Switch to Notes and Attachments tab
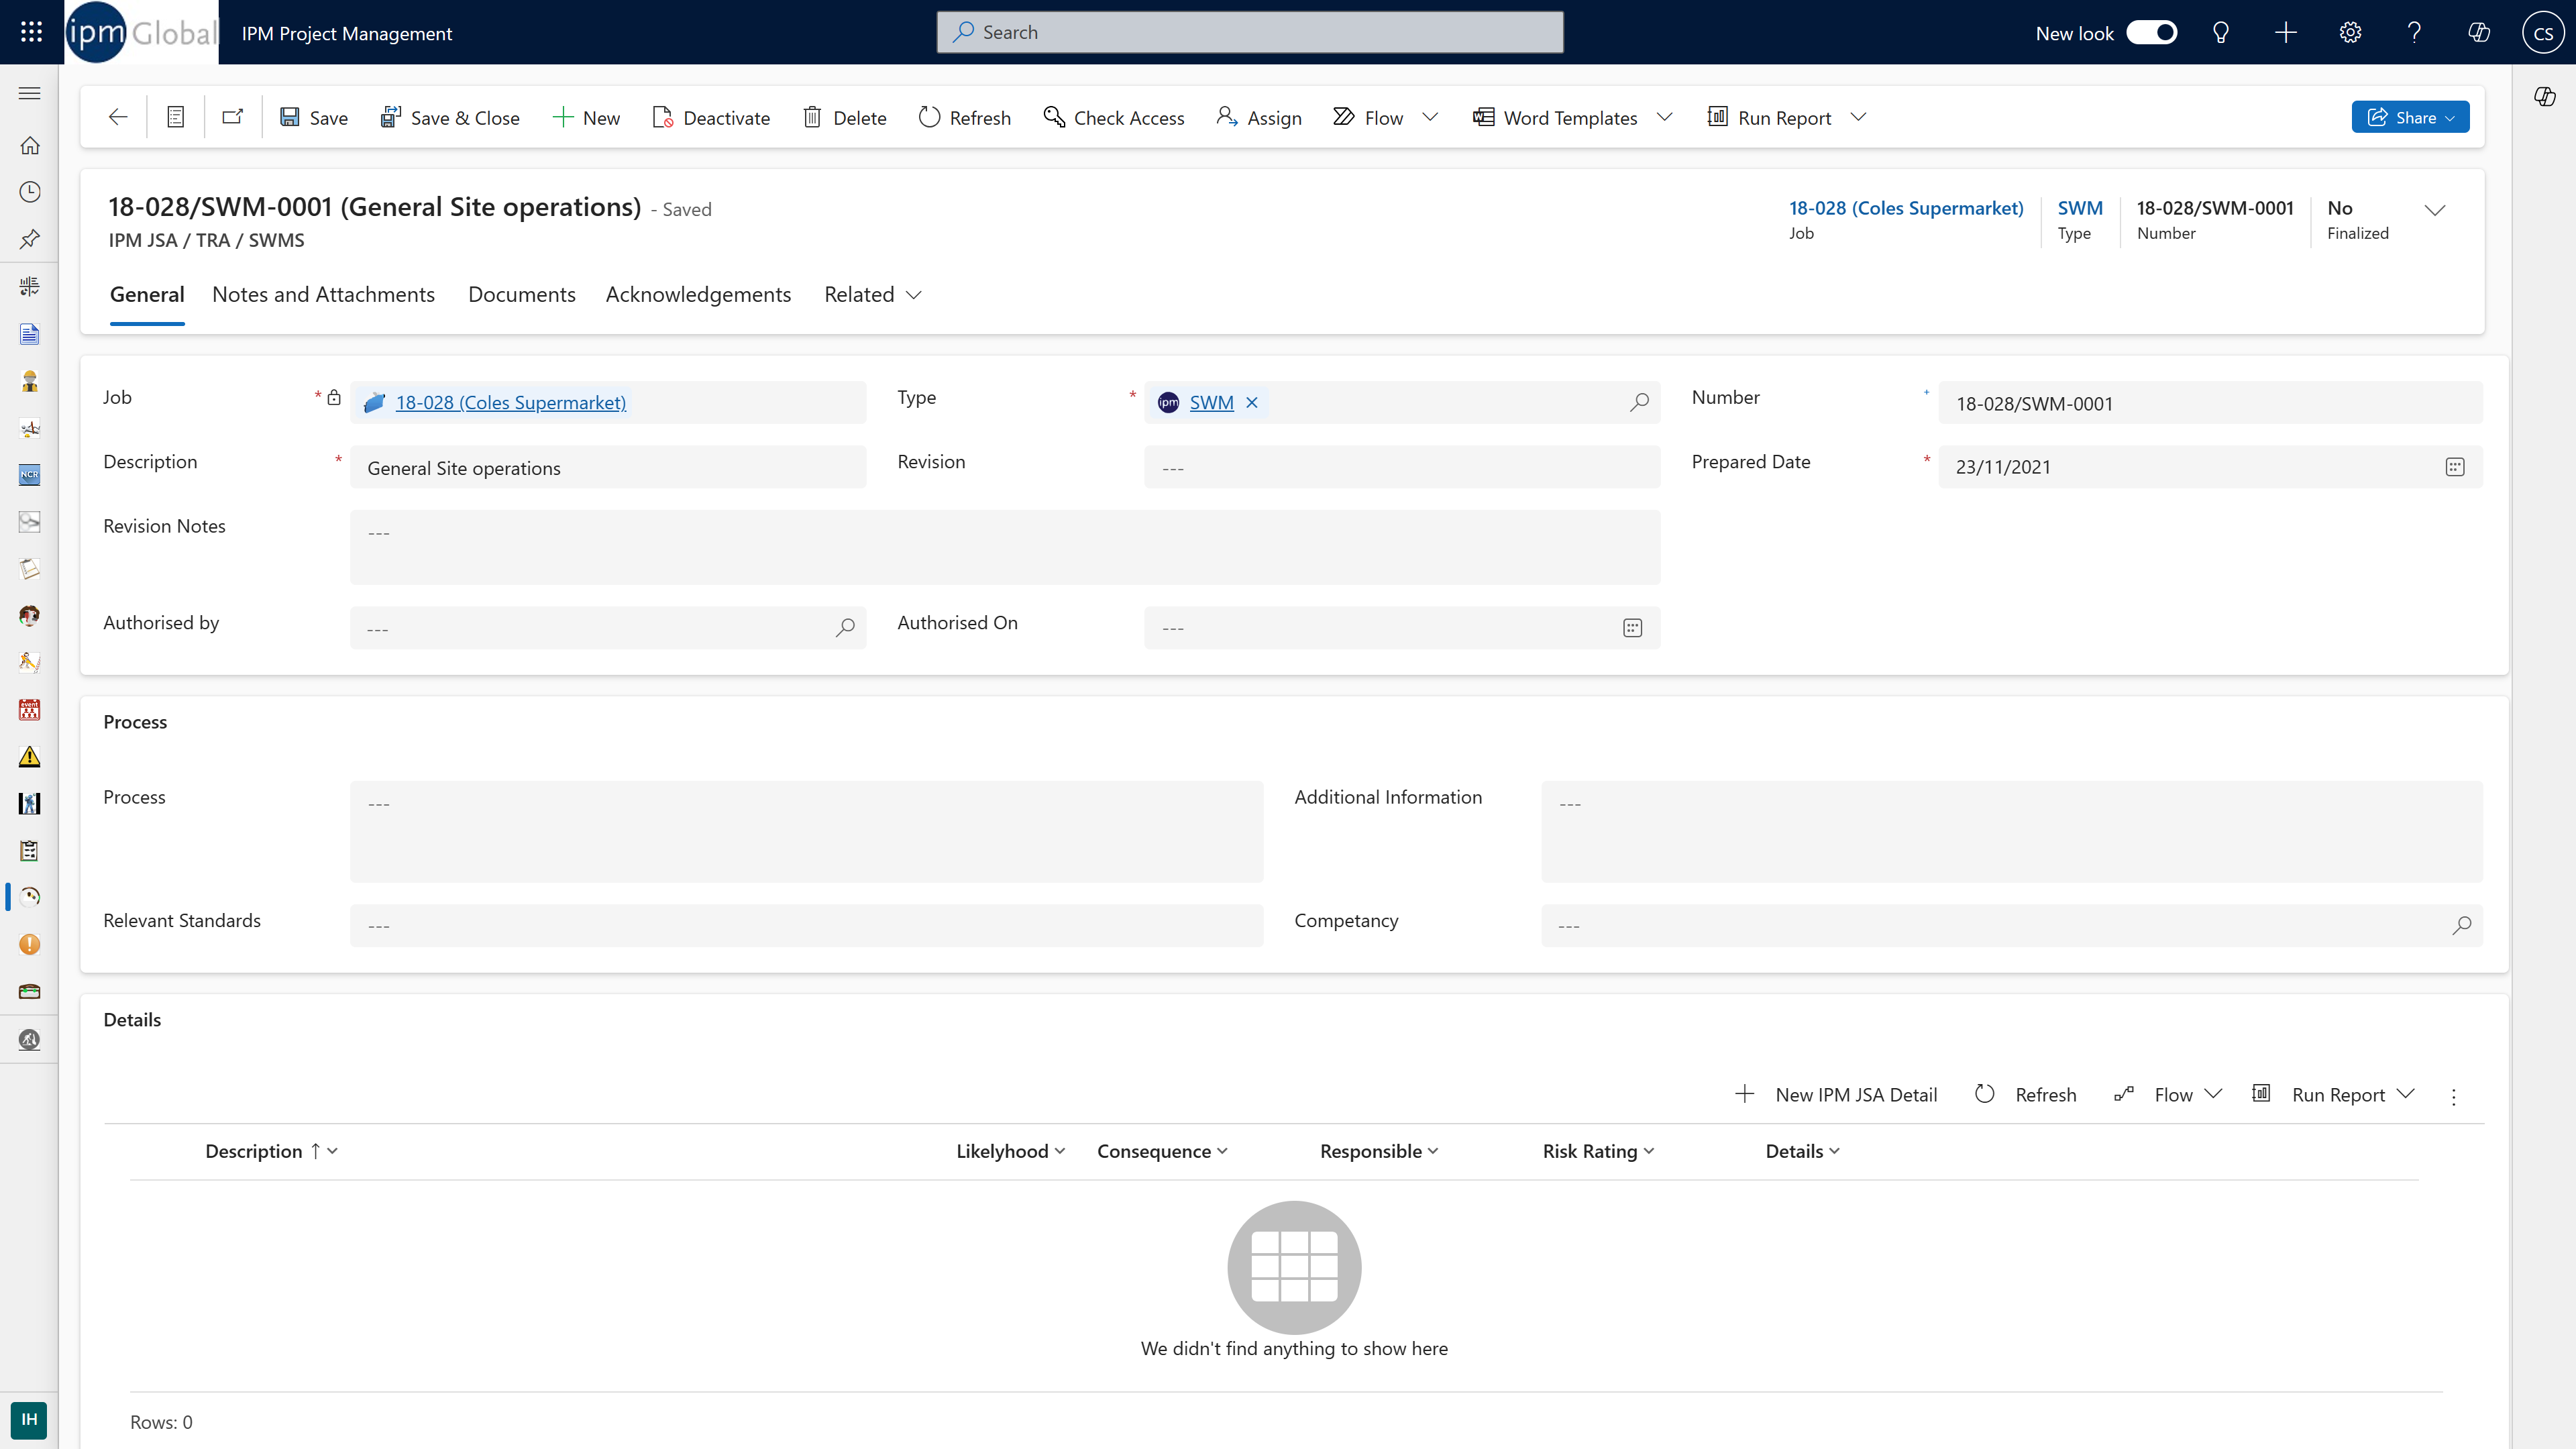 click(323, 295)
